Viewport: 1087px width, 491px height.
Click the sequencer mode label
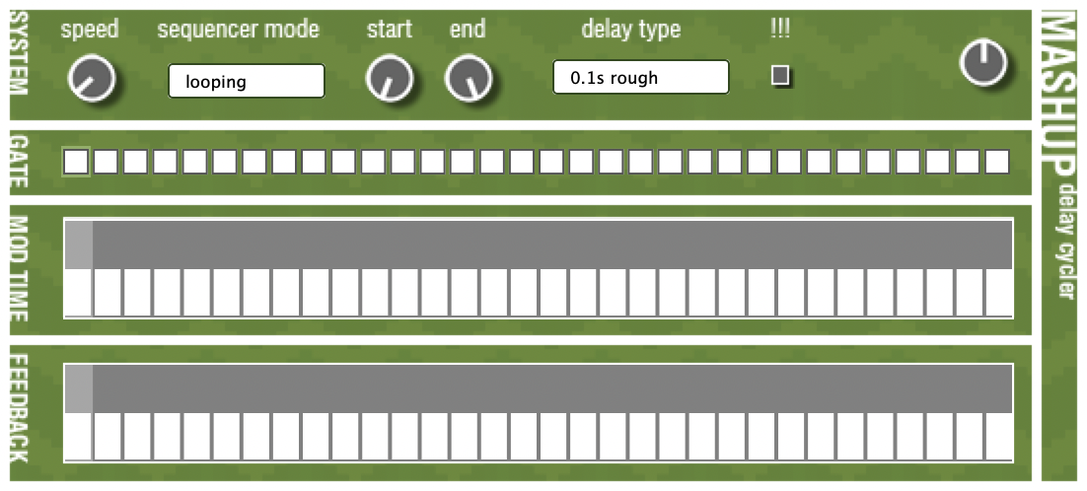[x=238, y=30]
